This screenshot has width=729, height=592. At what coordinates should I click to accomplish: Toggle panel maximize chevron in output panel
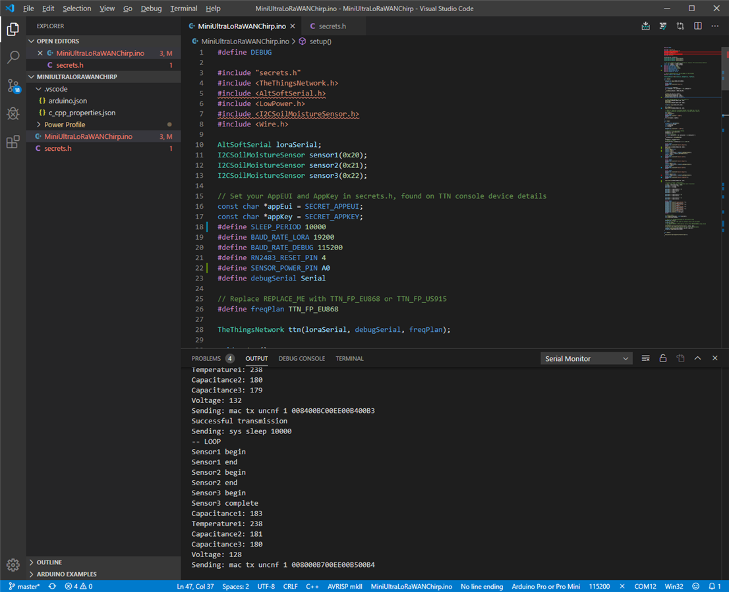(x=697, y=358)
